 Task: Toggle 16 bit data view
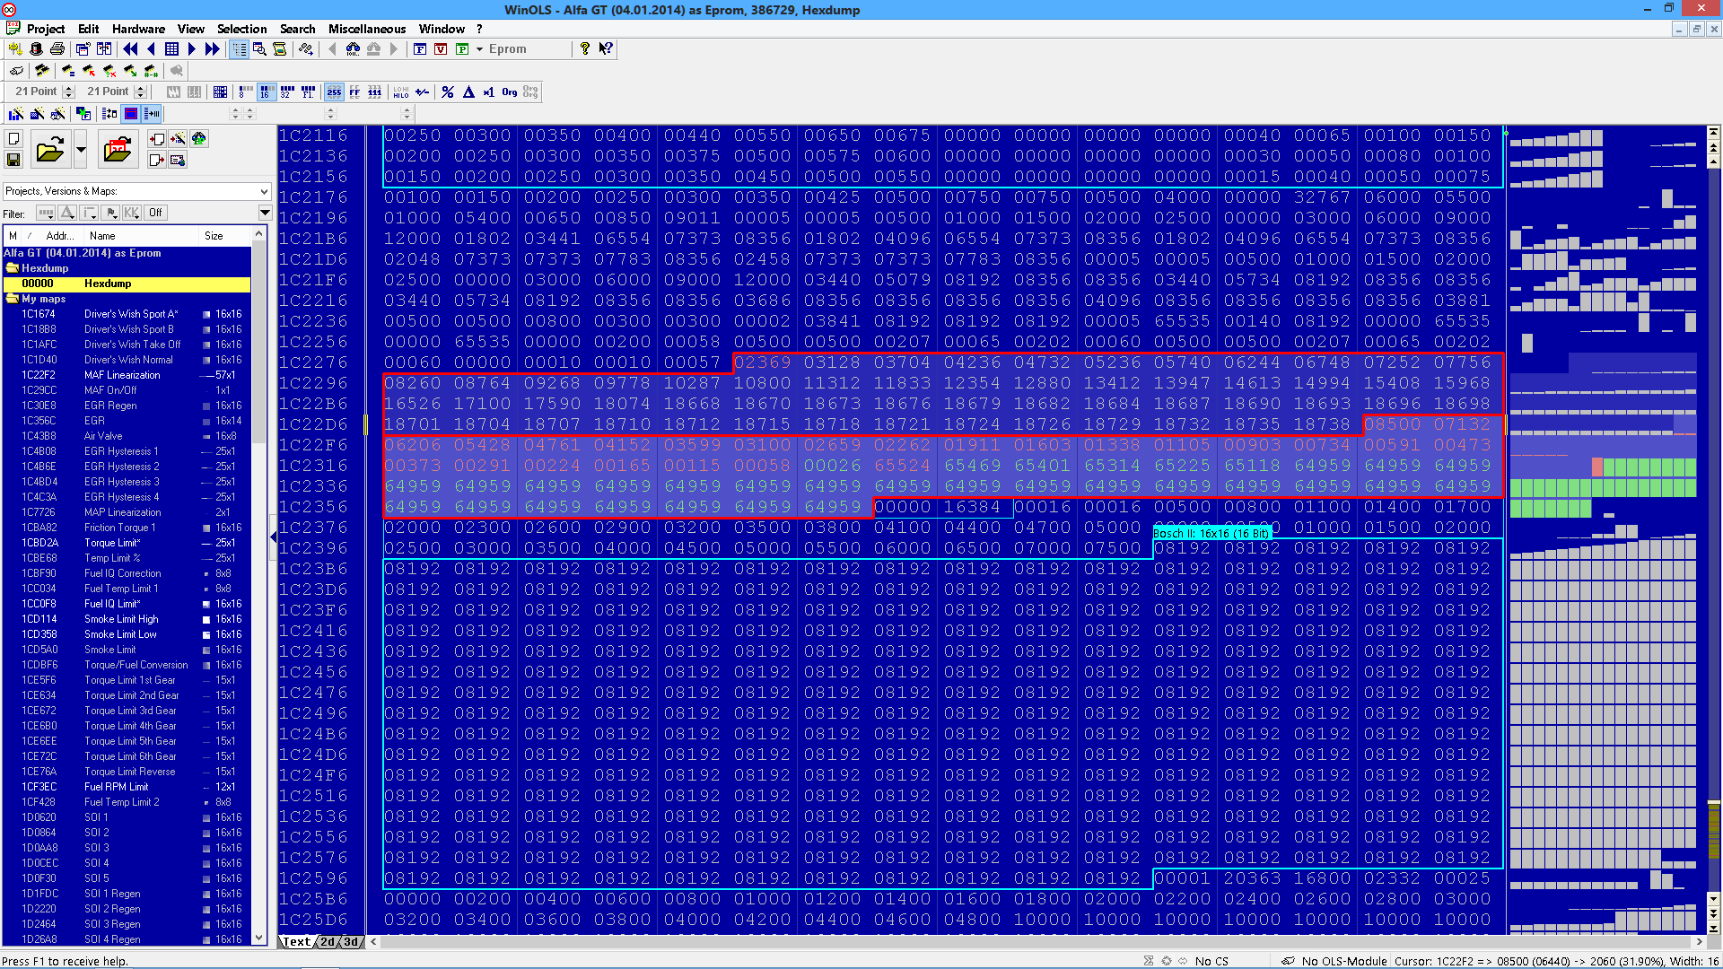(x=266, y=92)
